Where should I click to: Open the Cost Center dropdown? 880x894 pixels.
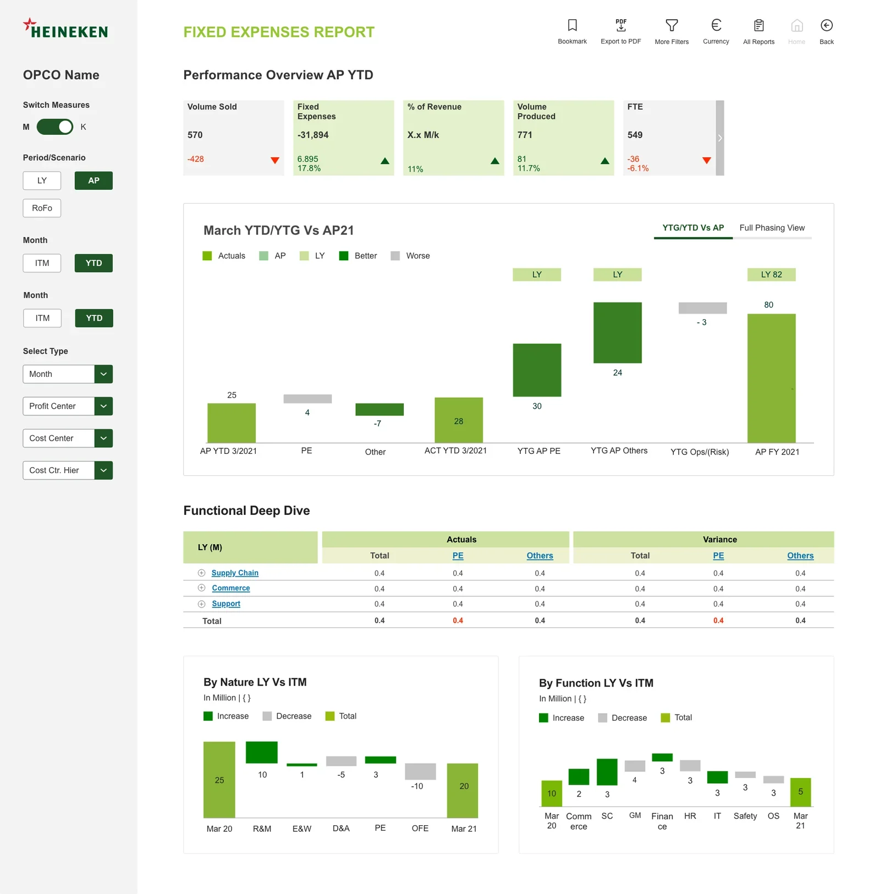point(68,438)
